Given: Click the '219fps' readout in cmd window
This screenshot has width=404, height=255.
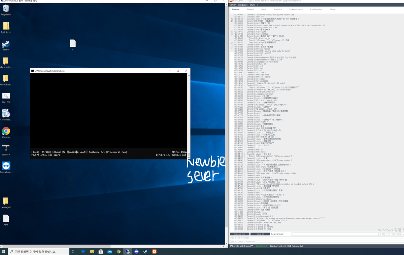Looking at the screenshot, I should pyautogui.click(x=176, y=152).
